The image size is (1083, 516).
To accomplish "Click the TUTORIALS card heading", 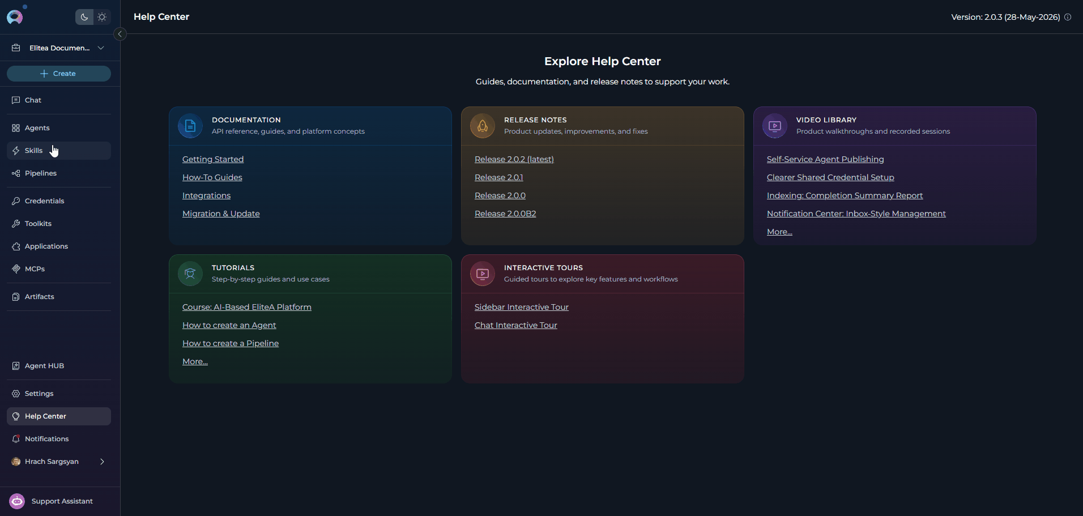I will (x=233, y=268).
